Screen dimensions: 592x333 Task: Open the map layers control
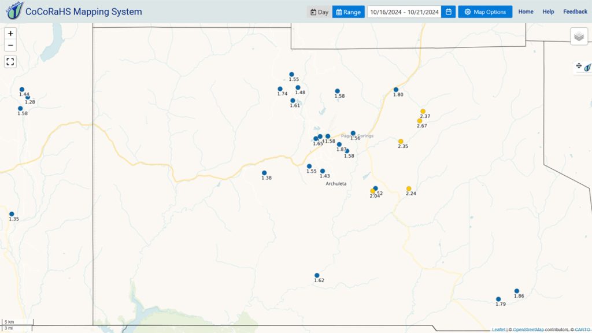click(579, 36)
